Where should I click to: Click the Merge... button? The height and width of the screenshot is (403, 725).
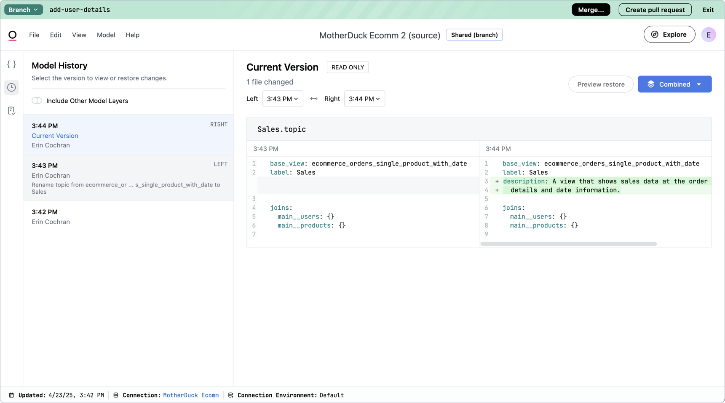click(591, 10)
